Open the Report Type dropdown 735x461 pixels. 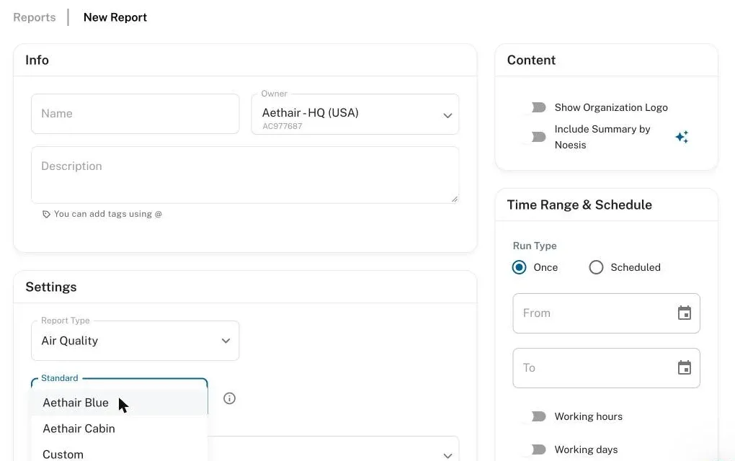(135, 341)
